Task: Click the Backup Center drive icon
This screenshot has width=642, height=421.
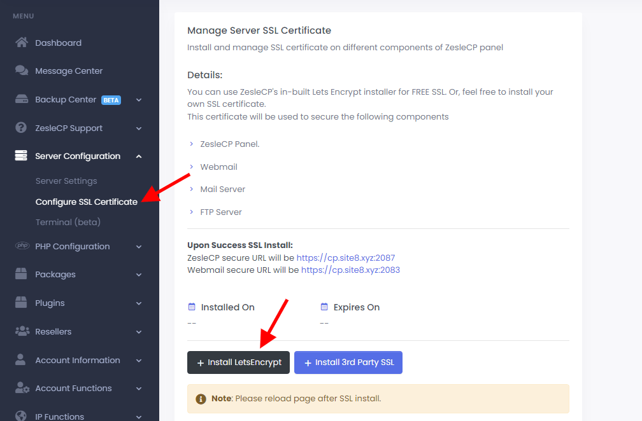Action: click(22, 99)
